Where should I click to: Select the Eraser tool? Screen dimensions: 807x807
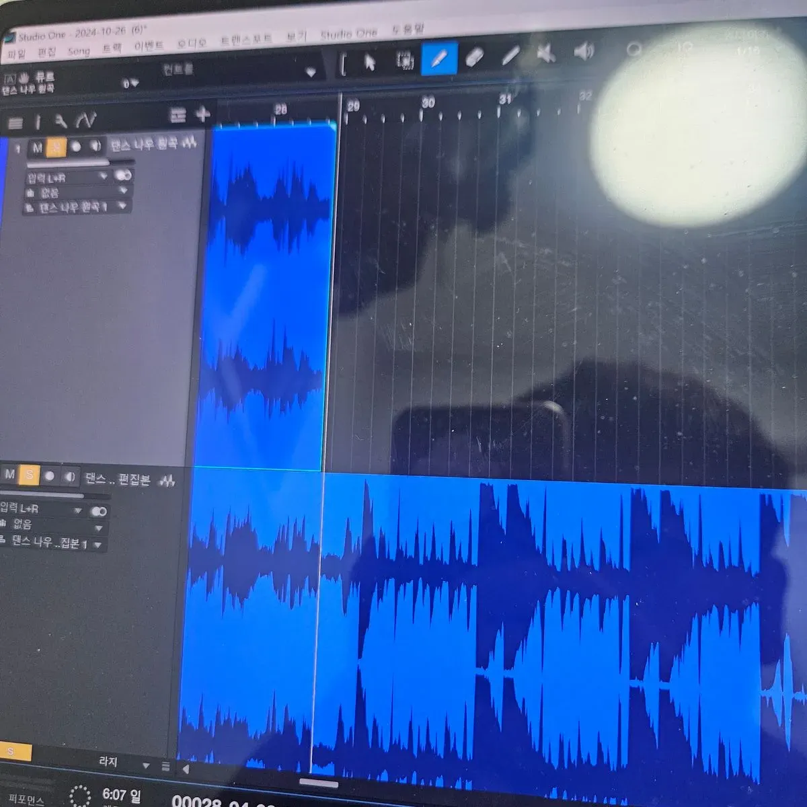point(474,57)
